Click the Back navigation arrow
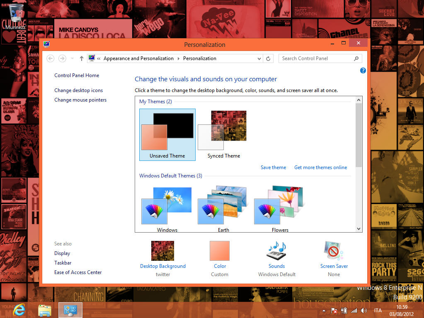 pyautogui.click(x=50, y=58)
